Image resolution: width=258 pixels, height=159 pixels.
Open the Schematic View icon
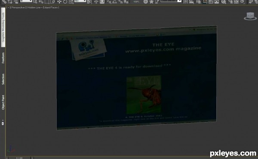pyautogui.click(x=217, y=2)
